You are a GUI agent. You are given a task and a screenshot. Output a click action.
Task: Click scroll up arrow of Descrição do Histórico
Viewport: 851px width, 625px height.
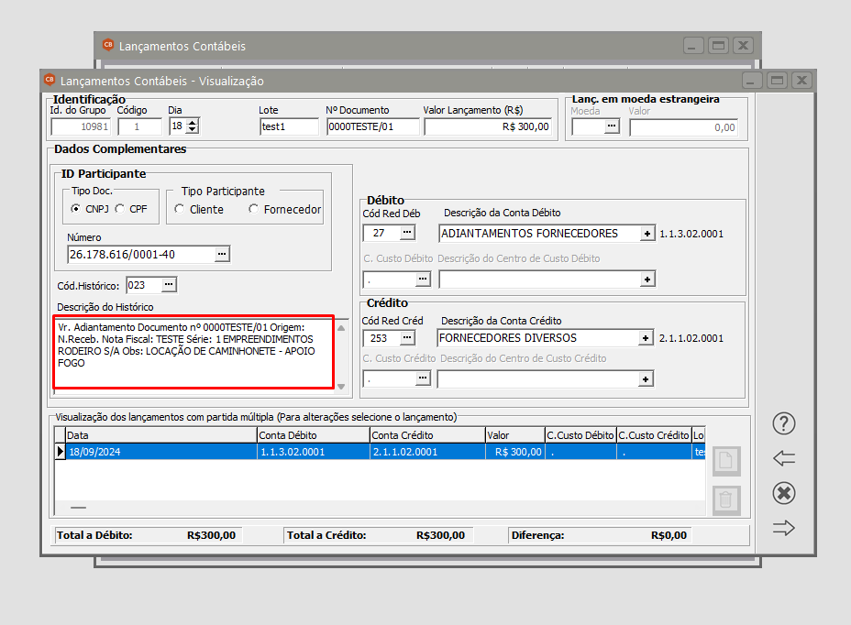coord(341,328)
